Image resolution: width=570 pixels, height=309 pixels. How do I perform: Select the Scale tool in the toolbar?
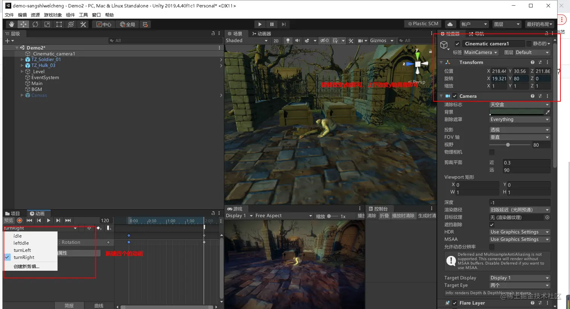point(47,24)
